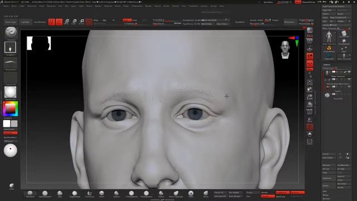Open the Preferences menu
The height and width of the screenshot is (201, 357).
[137, 6]
